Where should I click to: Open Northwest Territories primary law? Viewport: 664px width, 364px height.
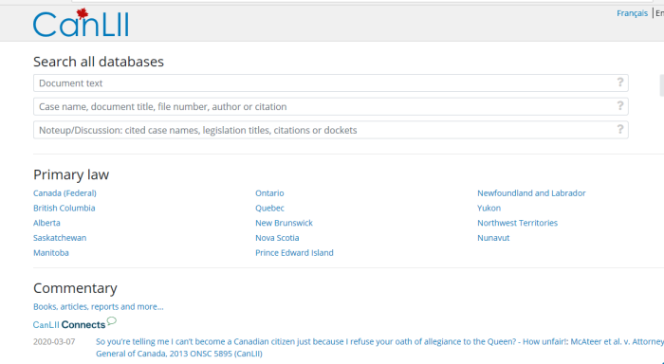point(518,223)
